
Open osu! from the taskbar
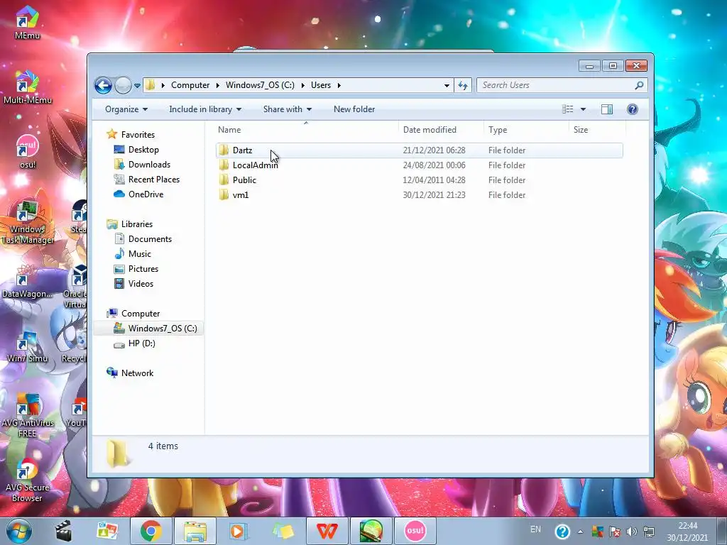pos(415,531)
